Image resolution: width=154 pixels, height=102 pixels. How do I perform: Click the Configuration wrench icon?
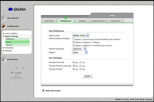(4, 26)
